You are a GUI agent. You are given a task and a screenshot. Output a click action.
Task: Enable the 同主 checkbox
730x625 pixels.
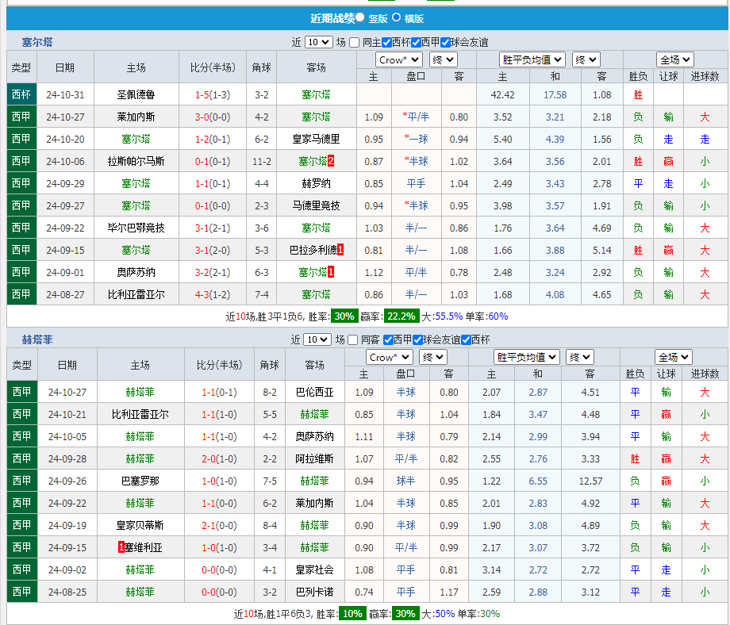coord(352,42)
